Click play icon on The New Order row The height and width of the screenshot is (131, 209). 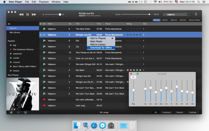pos(44,29)
